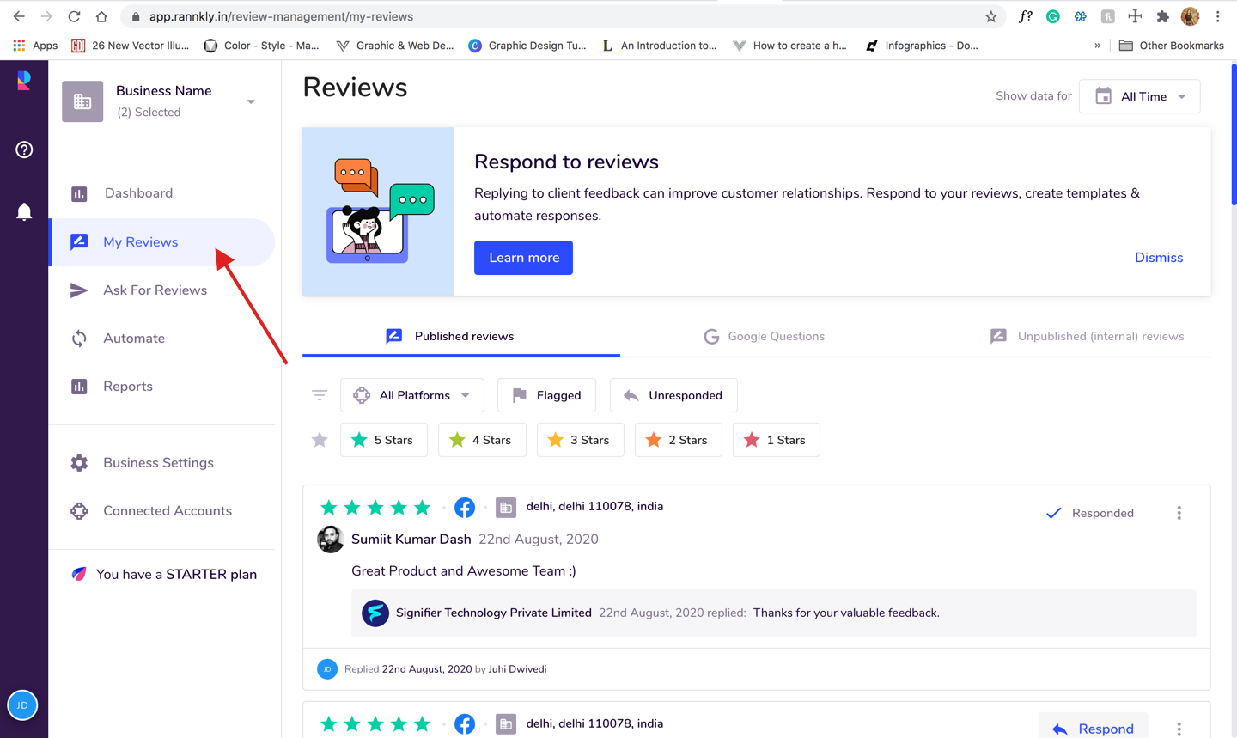Screen dimensions: 1237x738
Task: Open the 'Color - Style - Ma...' bookmark
Action: [x=261, y=46]
